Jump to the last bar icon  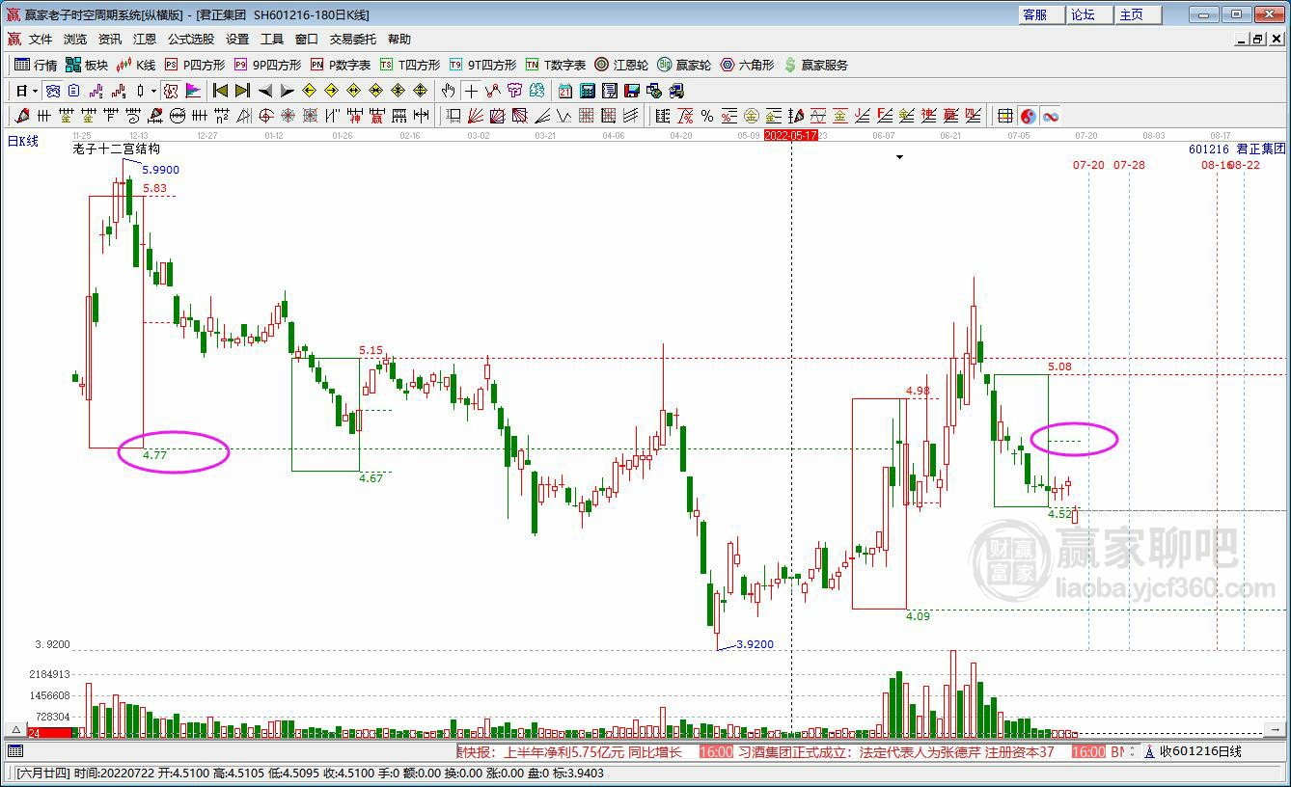[242, 91]
